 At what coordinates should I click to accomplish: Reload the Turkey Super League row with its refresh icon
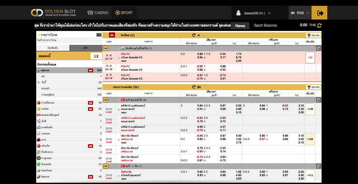[318, 100]
